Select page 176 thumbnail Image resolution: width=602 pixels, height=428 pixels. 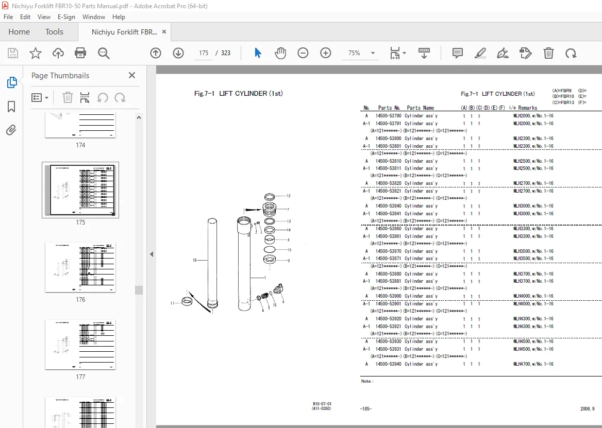pyautogui.click(x=80, y=267)
